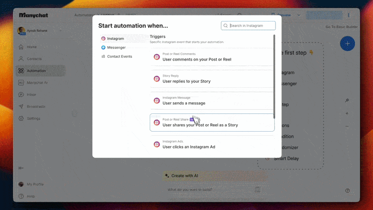Choose 'User replies to your Story' trigger
Screen dimensions: 373x210
pyautogui.click(x=212, y=79)
